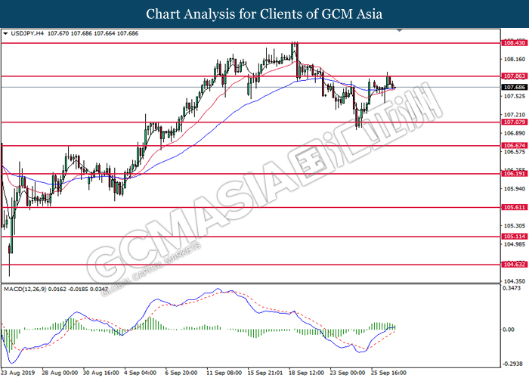Viewport: 529px width, 378px height.
Task: Click the 105.940 price scale value
Action: click(x=514, y=189)
